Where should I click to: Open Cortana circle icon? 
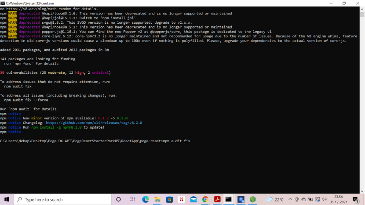point(118,199)
